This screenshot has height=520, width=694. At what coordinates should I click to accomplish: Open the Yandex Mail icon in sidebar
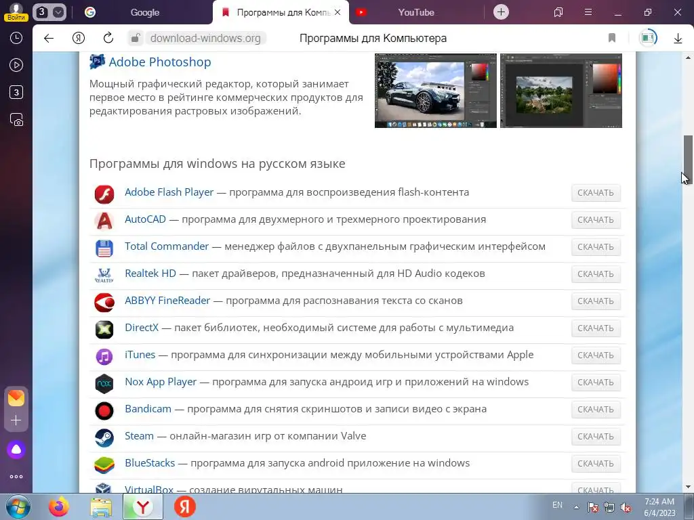point(16,398)
